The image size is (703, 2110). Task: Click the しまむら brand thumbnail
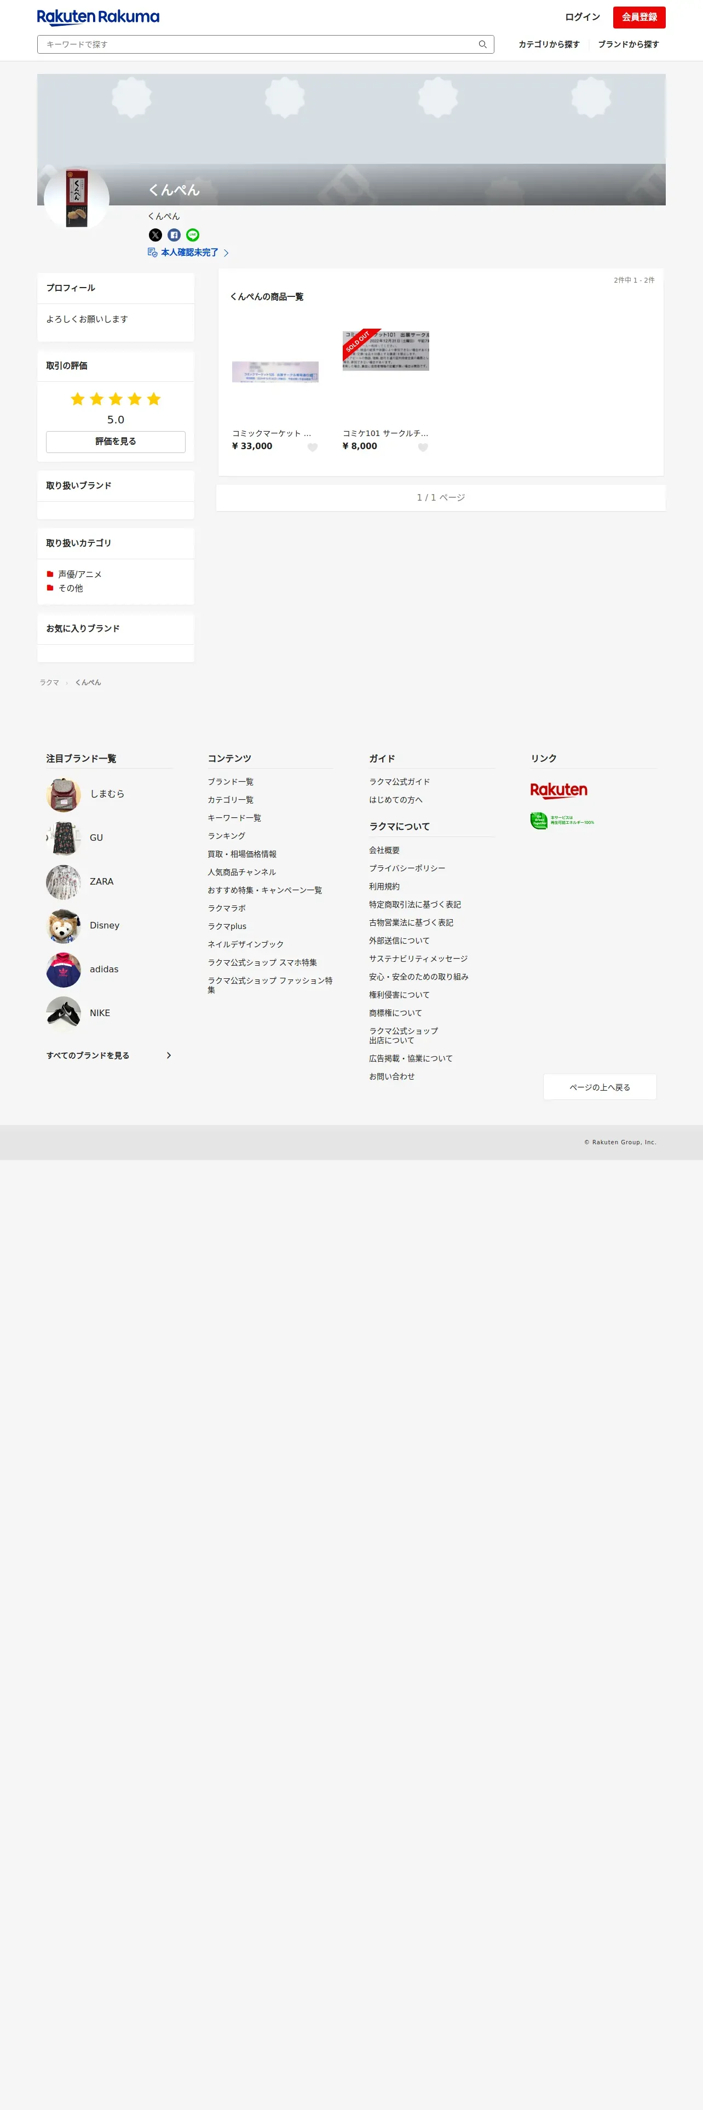[63, 794]
